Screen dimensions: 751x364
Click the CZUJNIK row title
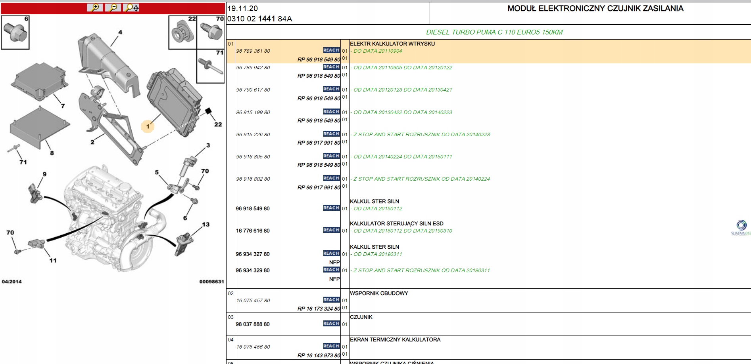(x=361, y=317)
